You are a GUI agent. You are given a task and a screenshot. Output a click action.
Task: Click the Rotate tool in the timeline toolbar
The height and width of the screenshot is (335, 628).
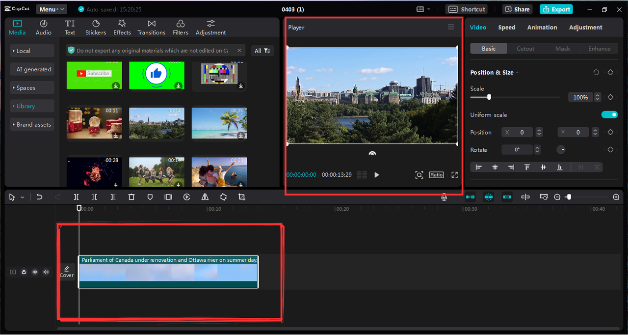(223, 196)
